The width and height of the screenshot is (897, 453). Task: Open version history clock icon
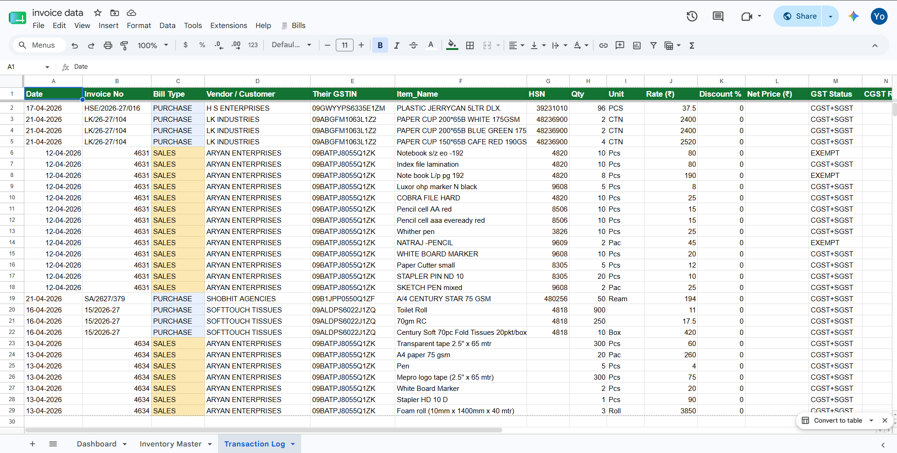point(692,16)
